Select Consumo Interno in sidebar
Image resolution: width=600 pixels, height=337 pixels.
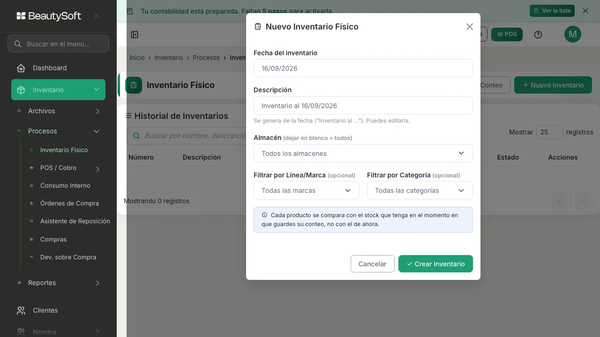pos(65,185)
